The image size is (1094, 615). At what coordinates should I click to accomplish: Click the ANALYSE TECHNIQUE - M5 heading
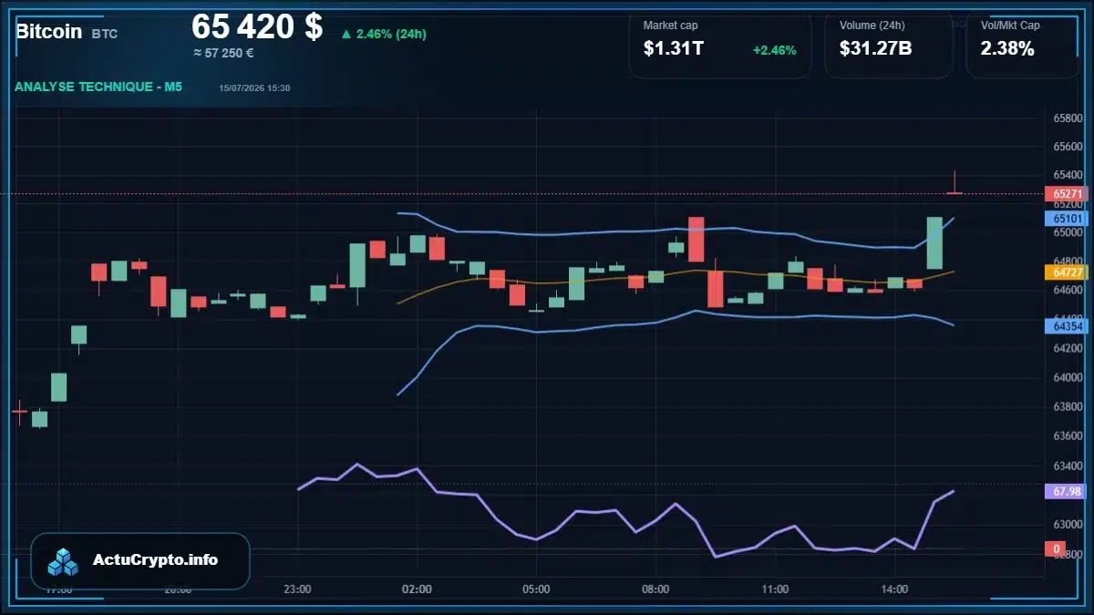pyautogui.click(x=98, y=87)
